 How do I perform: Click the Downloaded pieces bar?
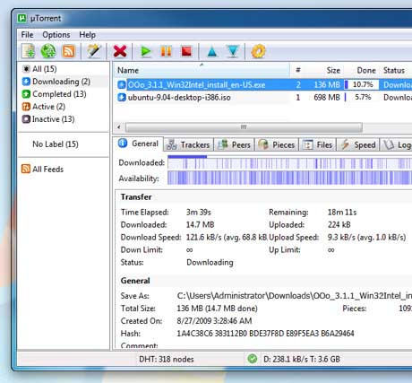[290, 163]
